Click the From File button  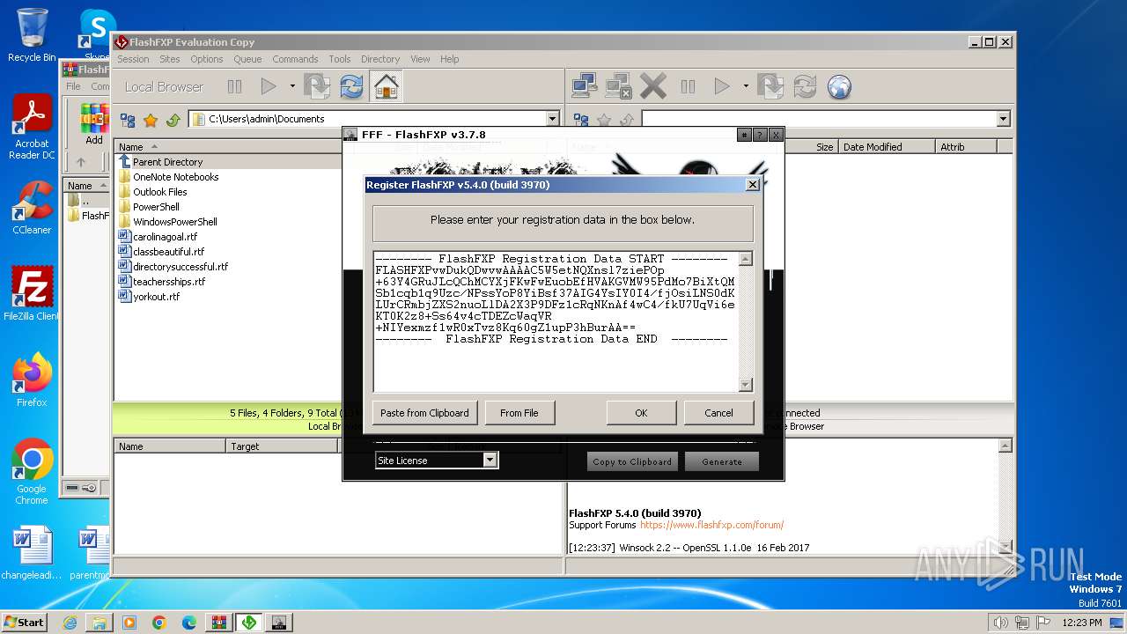click(519, 413)
